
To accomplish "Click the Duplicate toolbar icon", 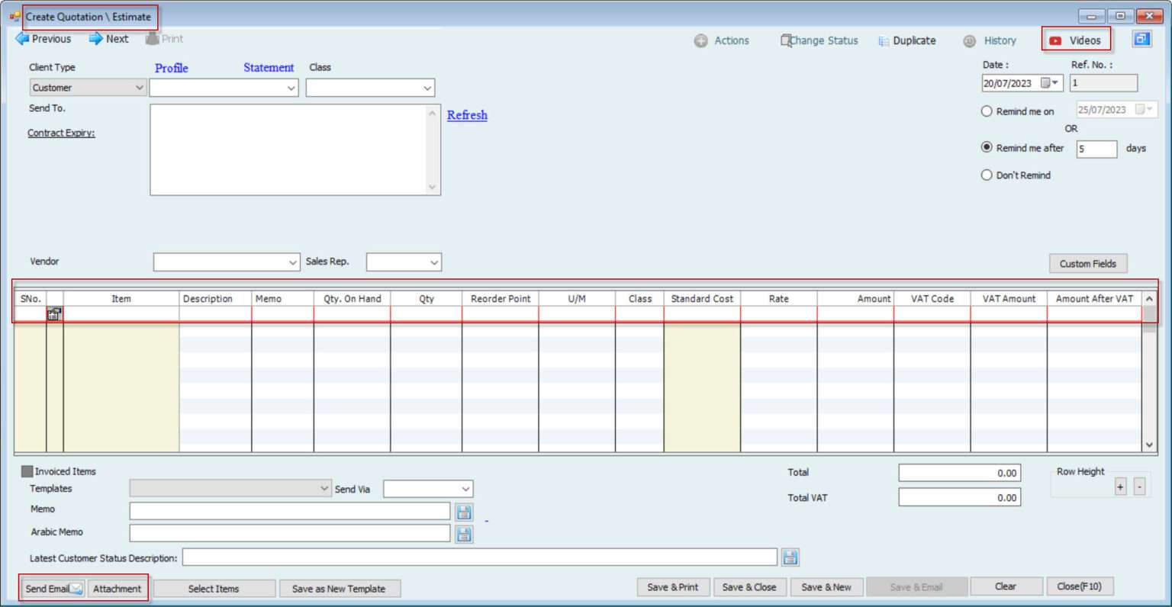I will point(884,40).
